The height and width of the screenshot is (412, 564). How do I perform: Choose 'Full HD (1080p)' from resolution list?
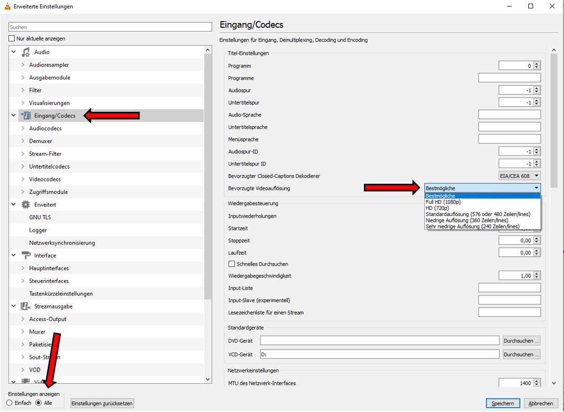pos(443,202)
